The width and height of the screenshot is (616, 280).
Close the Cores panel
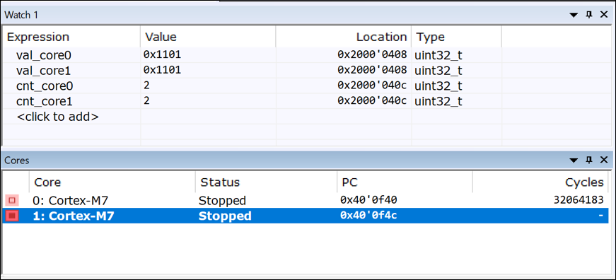pyautogui.click(x=604, y=160)
